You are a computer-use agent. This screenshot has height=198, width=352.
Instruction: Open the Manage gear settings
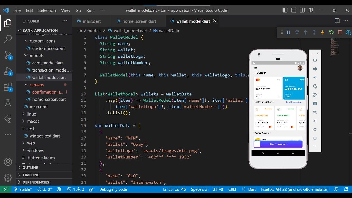coord(8,177)
